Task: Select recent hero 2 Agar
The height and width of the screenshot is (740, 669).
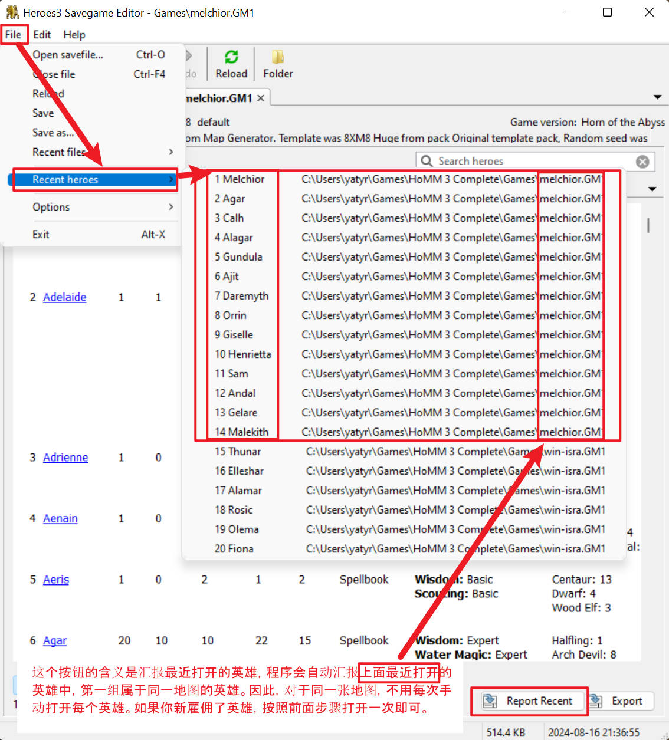Action: click(404, 199)
